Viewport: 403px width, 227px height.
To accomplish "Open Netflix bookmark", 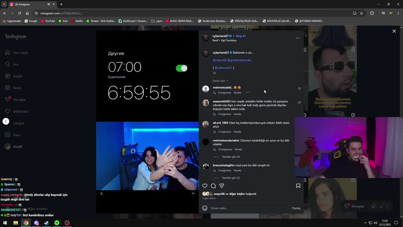I will pos(77,21).
